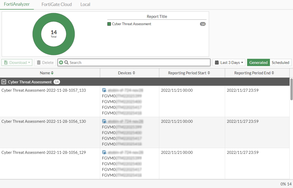293x188 pixels.
Task: Open the Download options icon
Action: tap(6, 62)
